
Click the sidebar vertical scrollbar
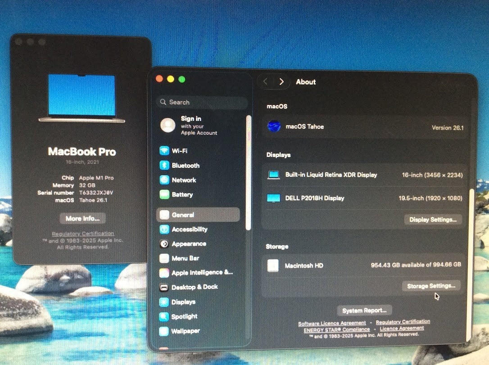pos(249,173)
